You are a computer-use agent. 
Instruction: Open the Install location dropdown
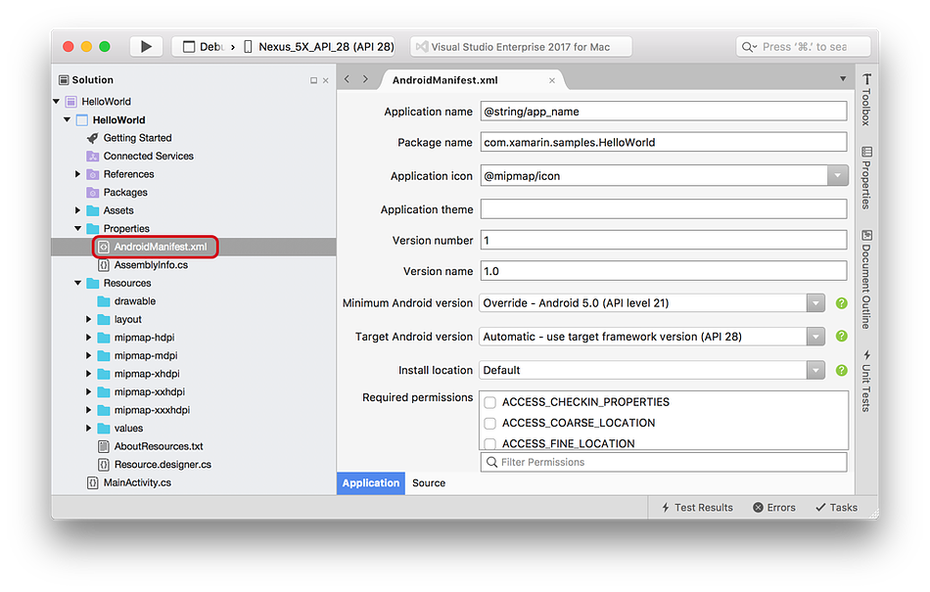pyautogui.click(x=815, y=371)
